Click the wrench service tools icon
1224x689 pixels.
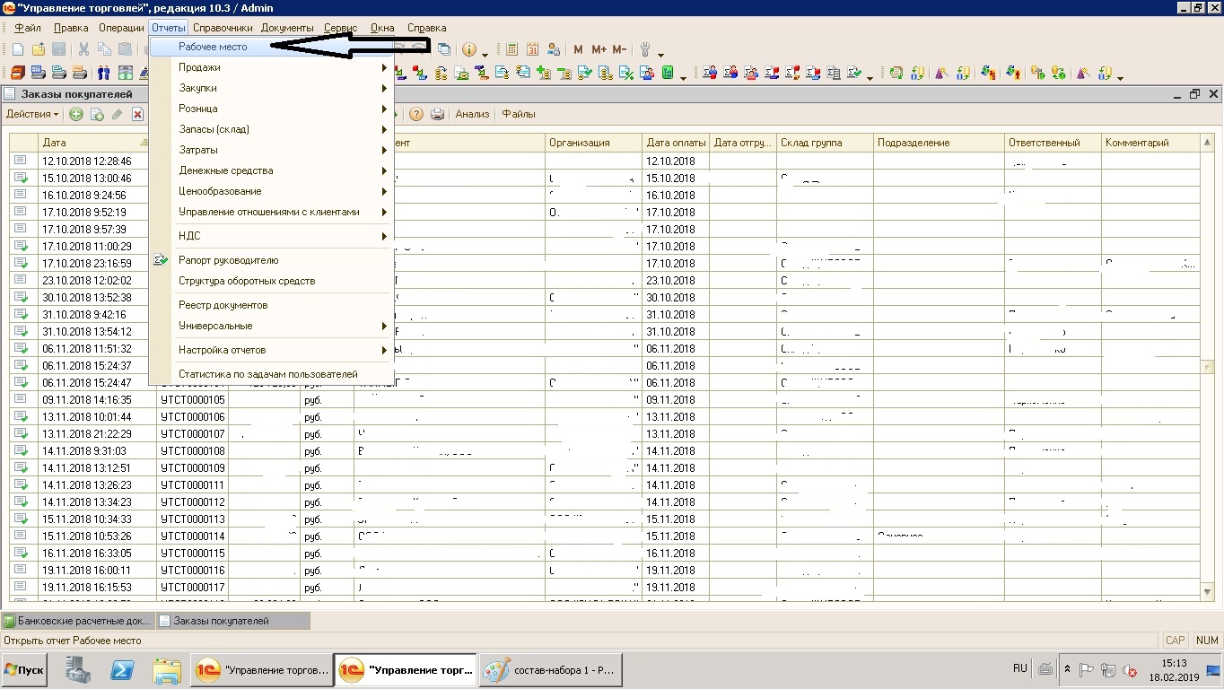[x=644, y=49]
